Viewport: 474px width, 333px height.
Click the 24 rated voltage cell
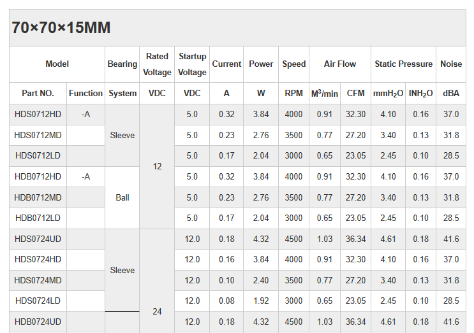pyautogui.click(x=157, y=312)
